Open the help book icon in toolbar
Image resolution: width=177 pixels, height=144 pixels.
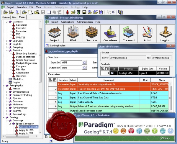121,12
